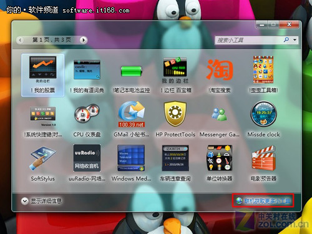Select the orange 淘 Taobao search gadget
The width and height of the screenshot is (312, 234).
click(x=220, y=76)
